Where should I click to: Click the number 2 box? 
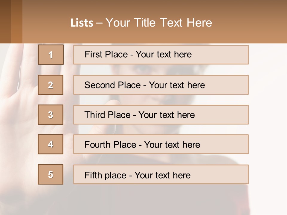click(x=51, y=85)
